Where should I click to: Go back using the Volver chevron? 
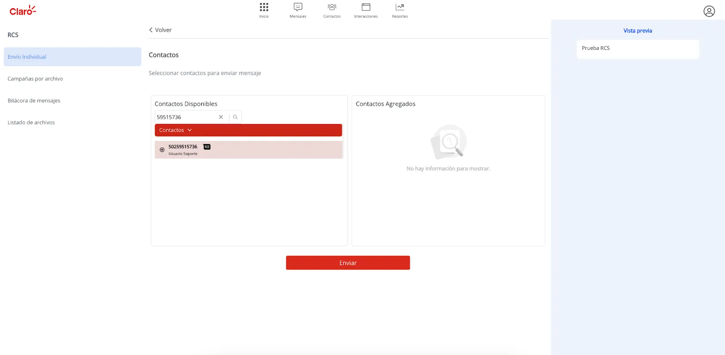point(151,30)
